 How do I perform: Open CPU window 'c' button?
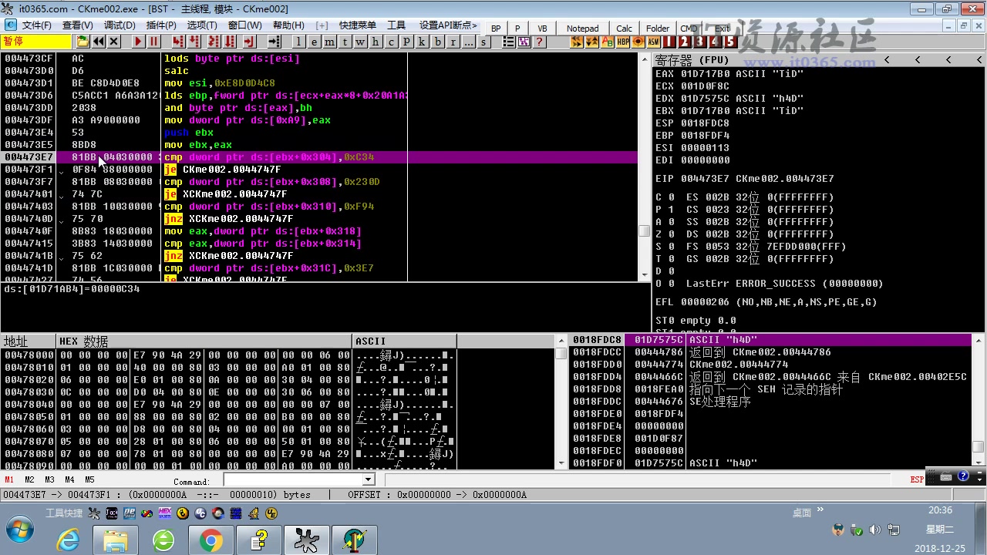coord(391,42)
